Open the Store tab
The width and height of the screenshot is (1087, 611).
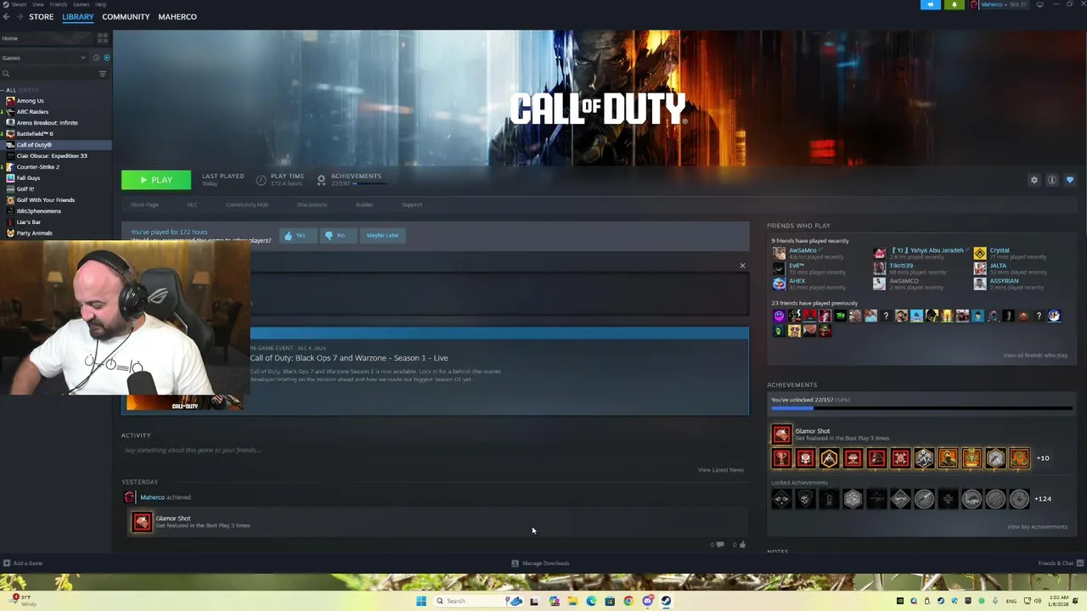(x=41, y=17)
